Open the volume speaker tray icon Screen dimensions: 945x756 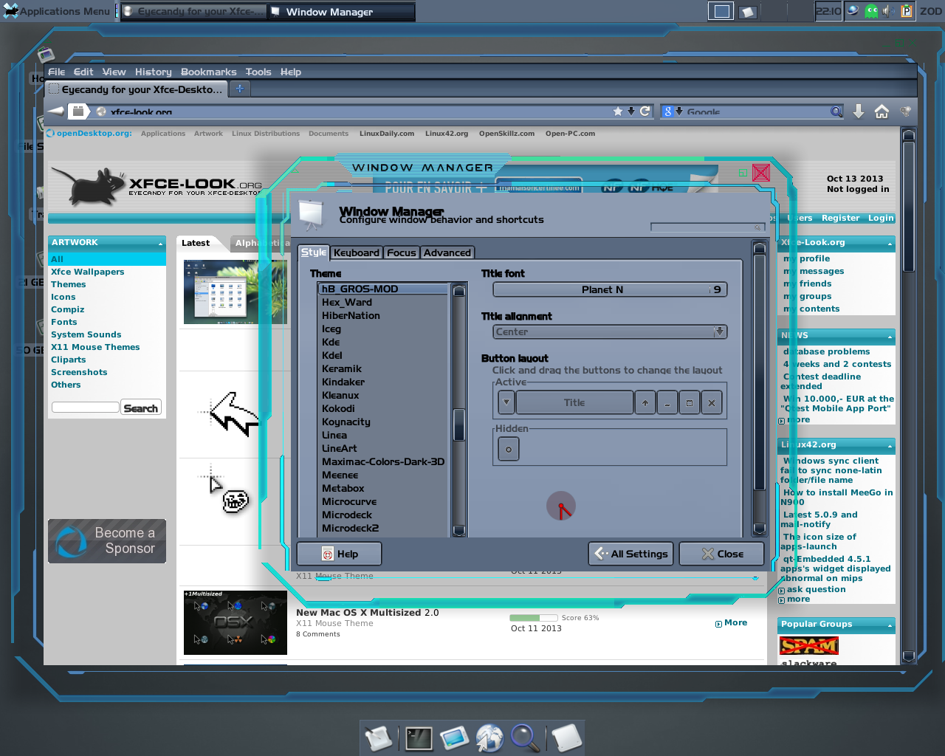tap(888, 10)
